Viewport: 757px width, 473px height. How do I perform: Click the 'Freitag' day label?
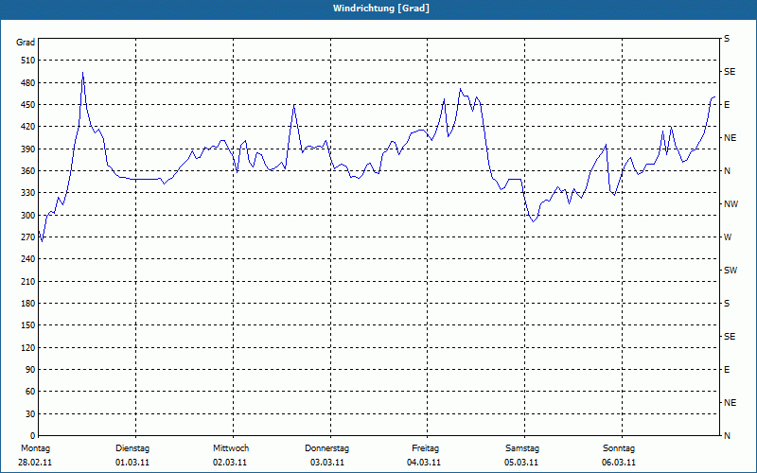(425, 448)
